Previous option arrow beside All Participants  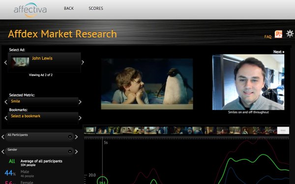point(3,137)
